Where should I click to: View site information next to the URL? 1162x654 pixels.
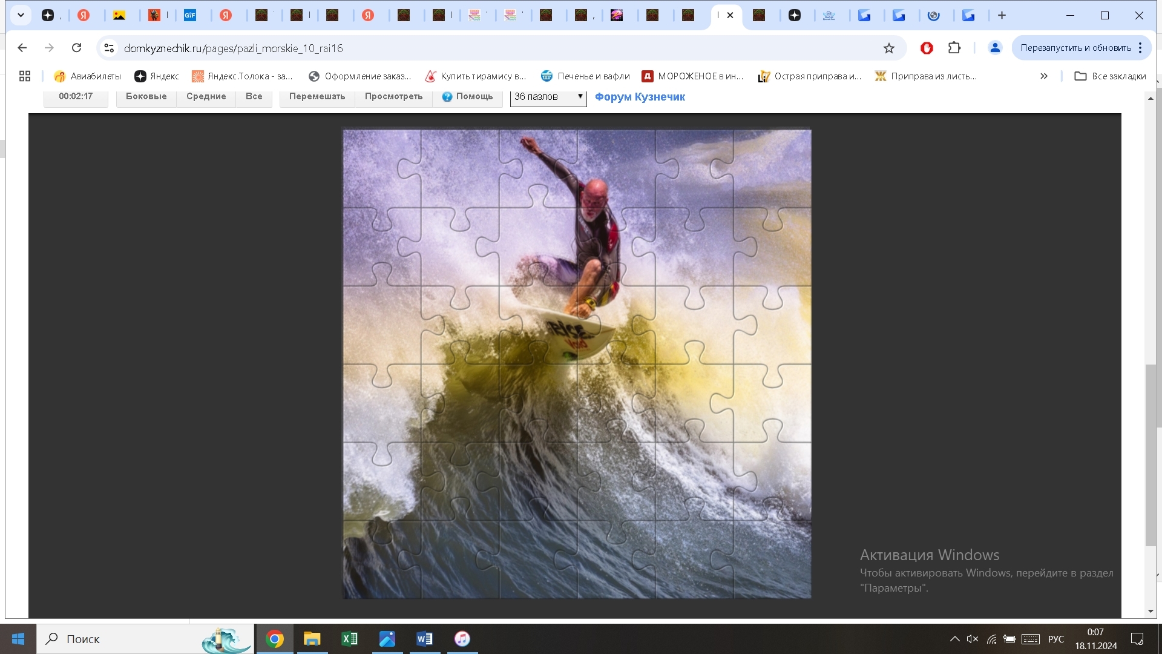109,48
